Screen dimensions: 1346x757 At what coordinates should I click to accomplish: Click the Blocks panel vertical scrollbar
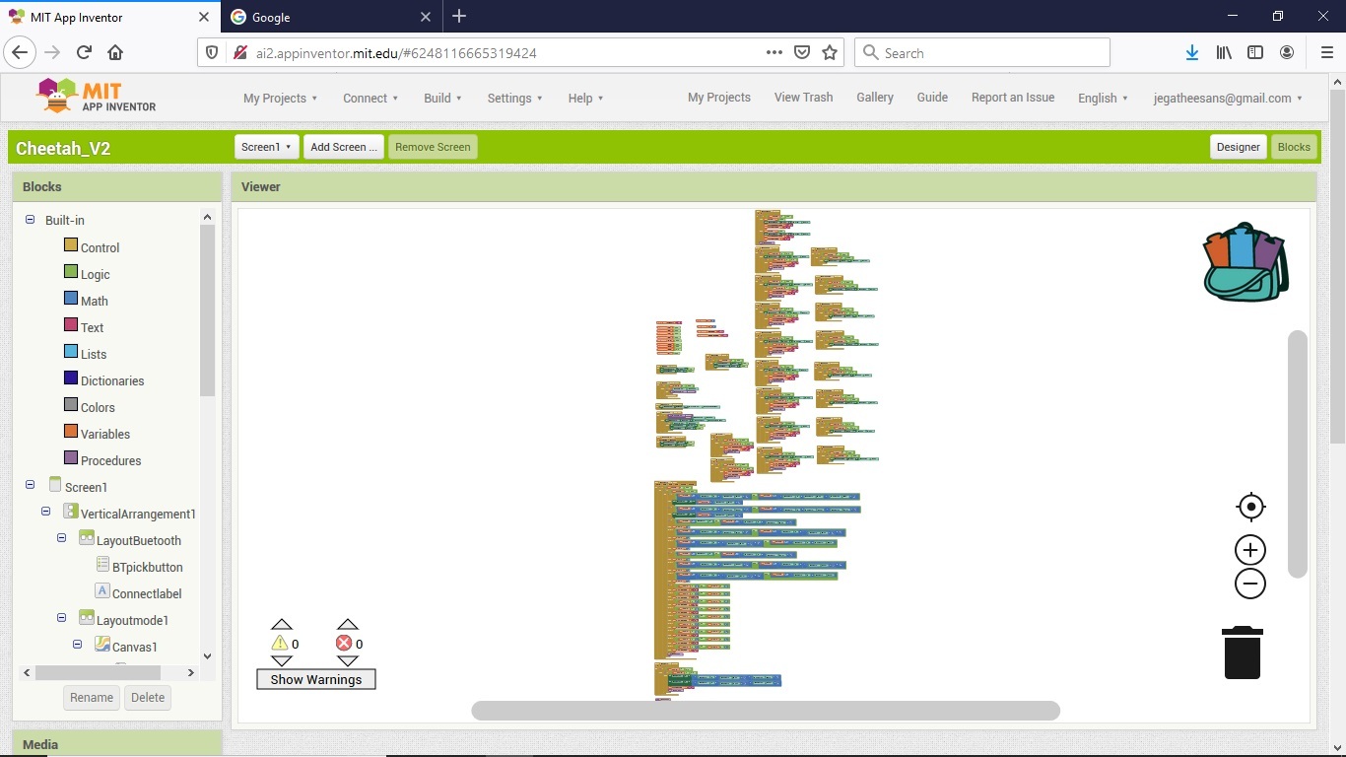pos(207,310)
